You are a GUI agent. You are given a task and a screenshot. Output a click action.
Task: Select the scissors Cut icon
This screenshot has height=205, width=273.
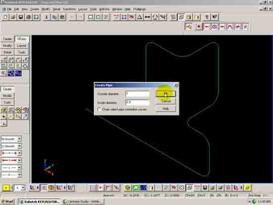tap(47, 17)
